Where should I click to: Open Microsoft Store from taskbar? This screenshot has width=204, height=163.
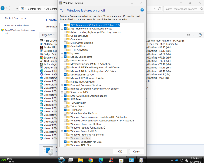coord(121,160)
